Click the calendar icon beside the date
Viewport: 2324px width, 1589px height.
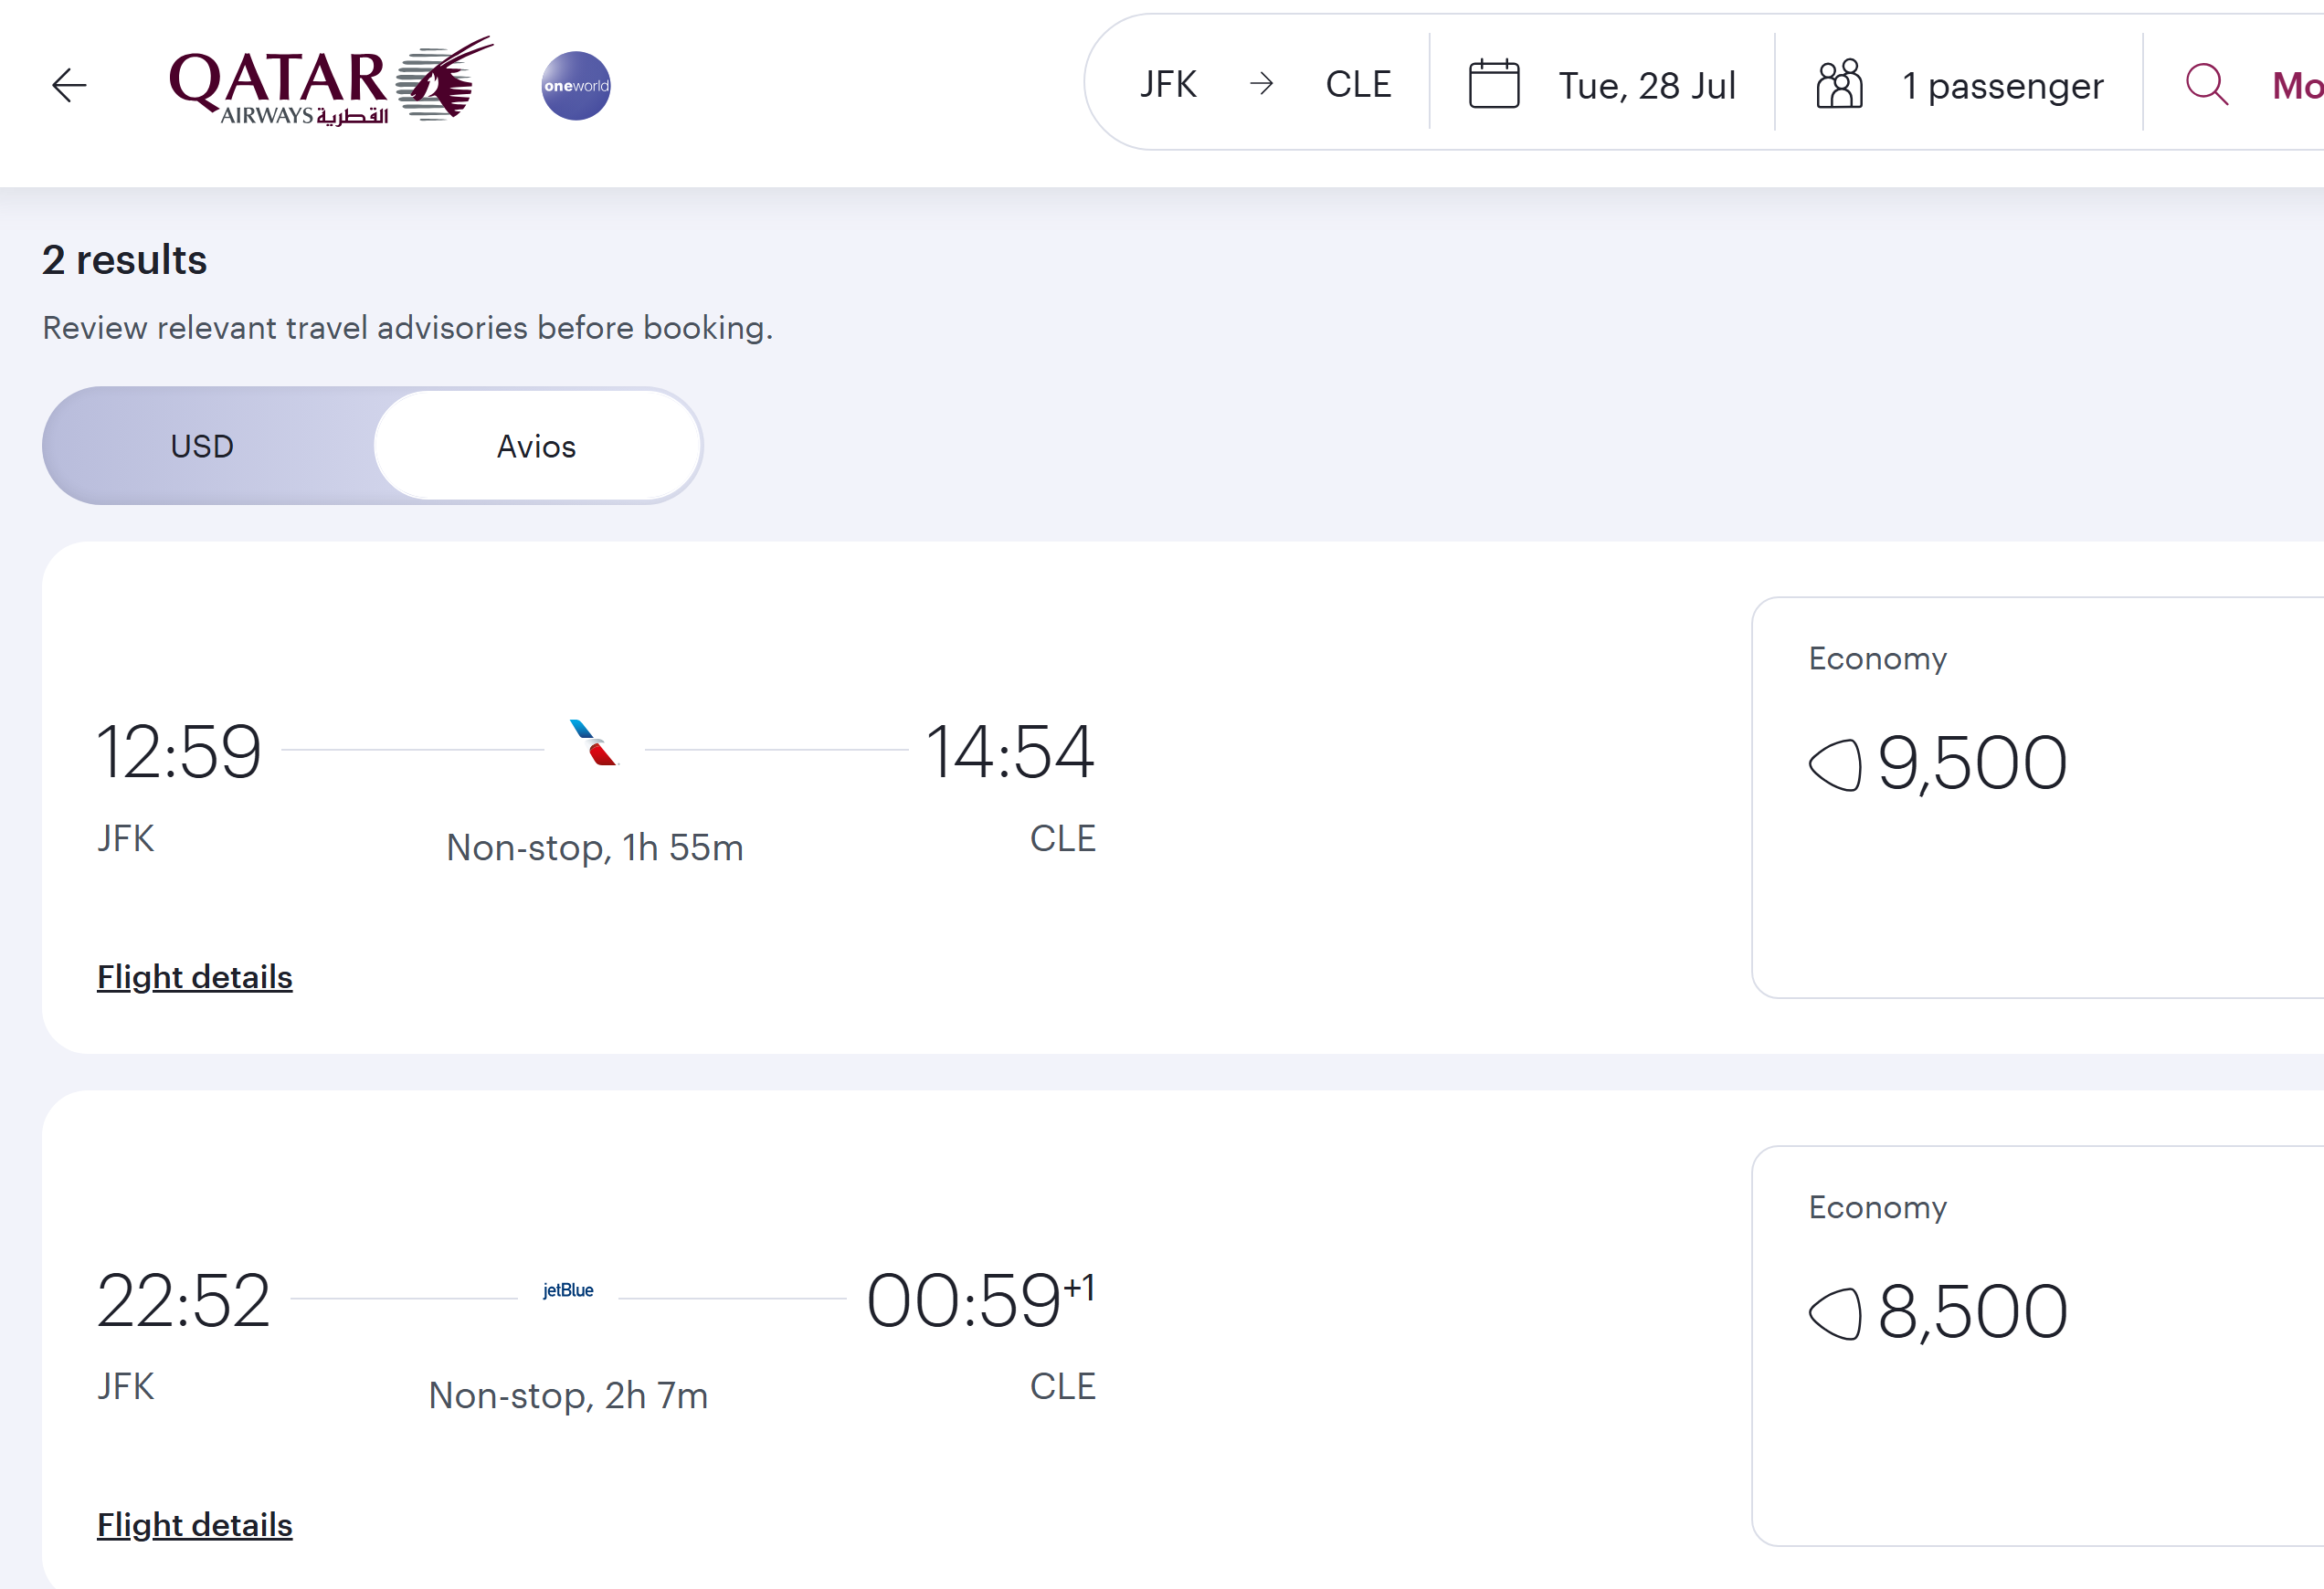[1494, 84]
